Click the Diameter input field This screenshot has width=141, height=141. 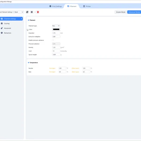click(x=56, y=33)
